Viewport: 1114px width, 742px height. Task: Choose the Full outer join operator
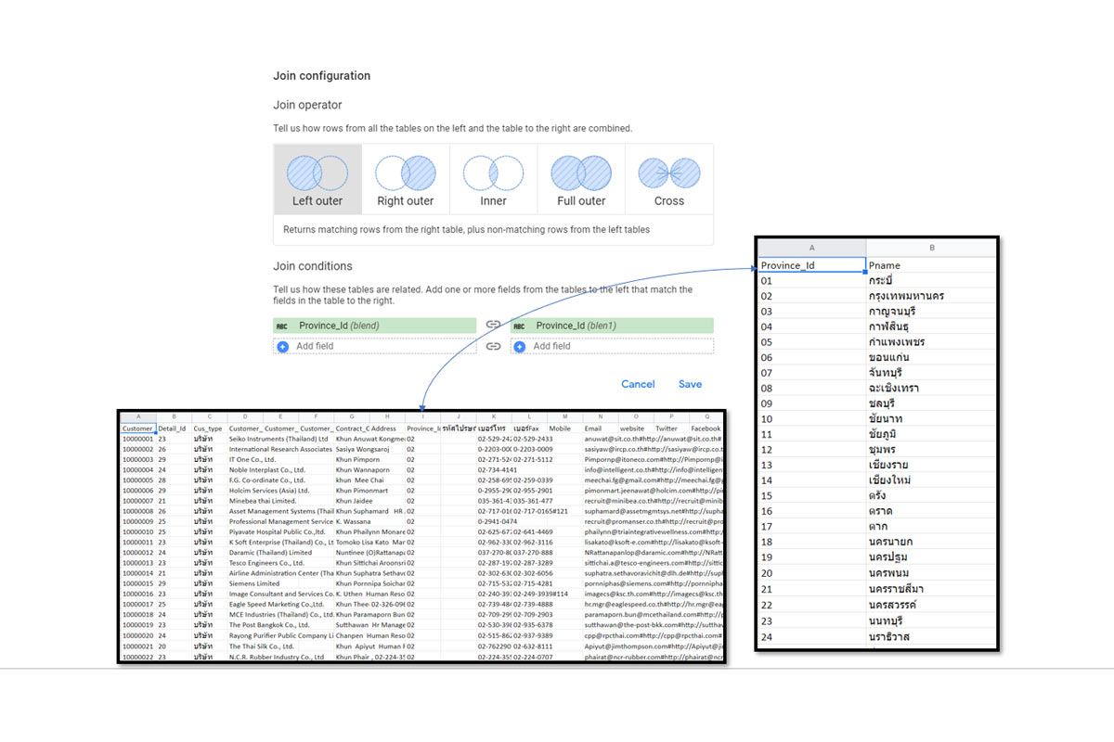click(x=581, y=180)
